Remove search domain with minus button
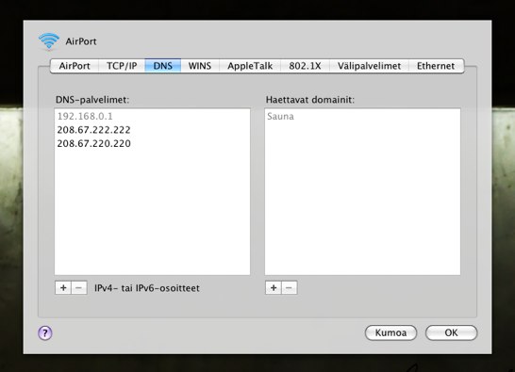This screenshot has height=372, width=515. click(289, 287)
